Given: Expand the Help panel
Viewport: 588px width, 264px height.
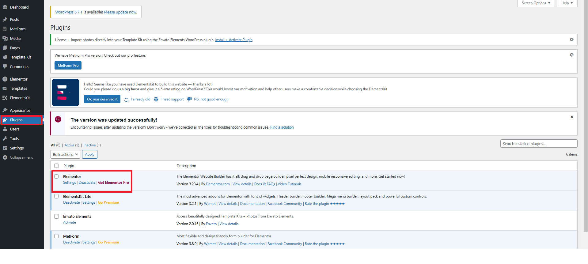Looking at the screenshot, I should coord(567,3).
